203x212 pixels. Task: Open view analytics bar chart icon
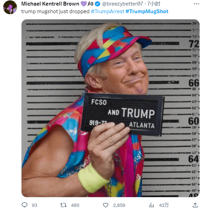coord(152,205)
